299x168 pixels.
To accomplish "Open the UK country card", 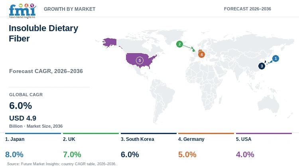I will point(91,146).
